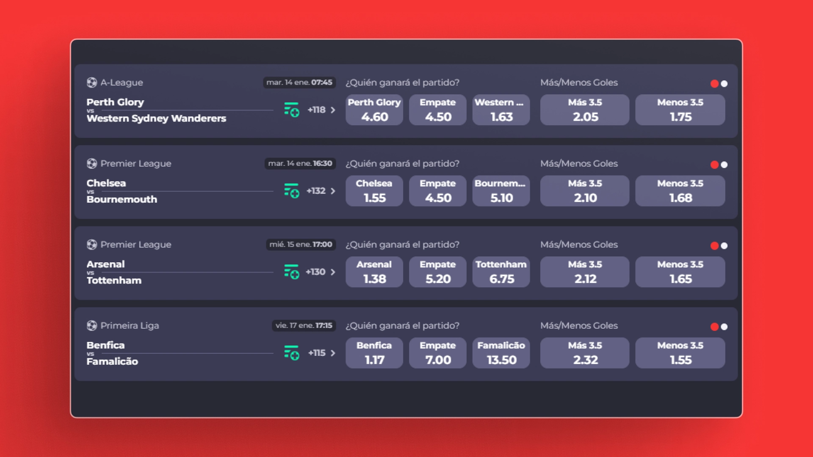Viewport: 813px width, 457px height.
Task: Bet on Chelsea win at 1.55
Action: click(374, 191)
